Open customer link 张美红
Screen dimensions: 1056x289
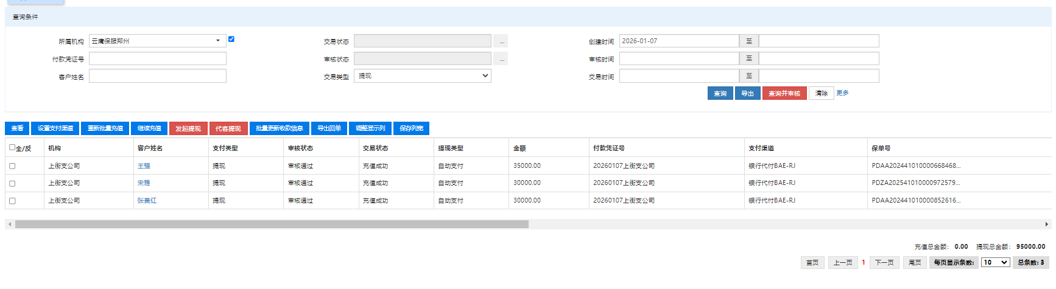tap(147, 200)
